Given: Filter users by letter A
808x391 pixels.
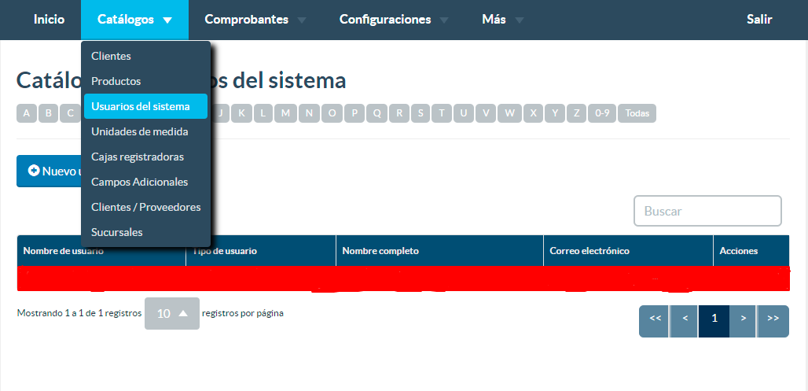Looking at the screenshot, I should pyautogui.click(x=27, y=113).
